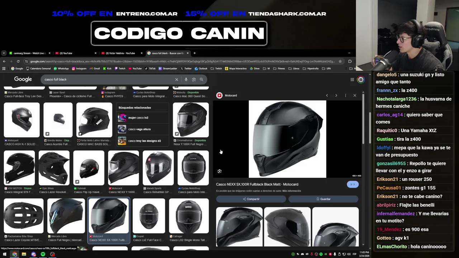Open the StreamLadder bookmark
This screenshot has width=459, height=258.
[168, 68]
